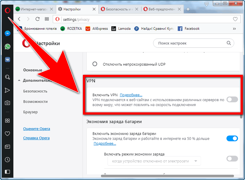Open Возможности settings section
245x180 pixels.
(35, 101)
